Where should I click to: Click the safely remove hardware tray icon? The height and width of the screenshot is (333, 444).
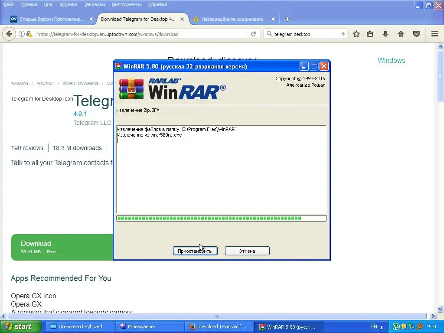click(412, 326)
